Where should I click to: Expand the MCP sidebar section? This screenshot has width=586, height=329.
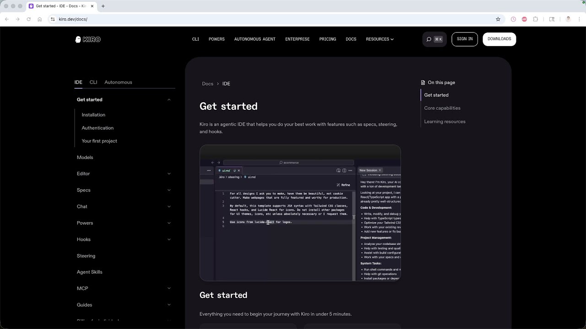169,288
